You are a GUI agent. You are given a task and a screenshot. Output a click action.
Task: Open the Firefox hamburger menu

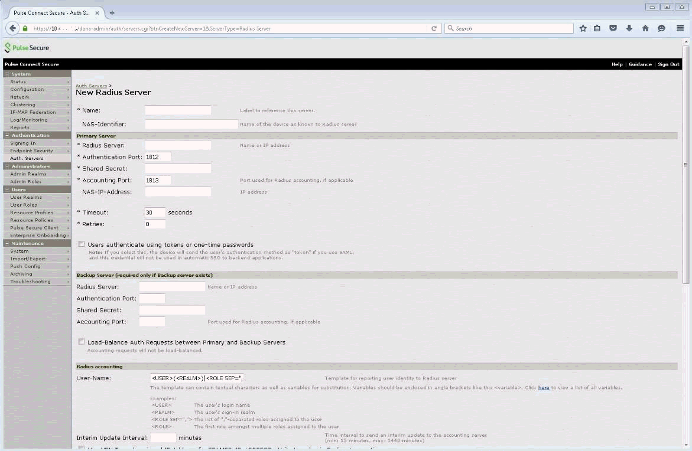point(680,28)
